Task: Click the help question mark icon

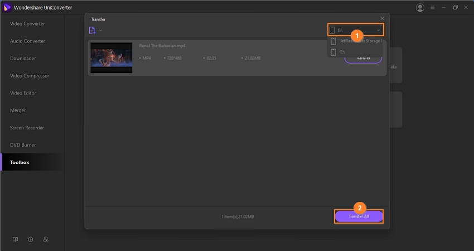Action: [31, 239]
